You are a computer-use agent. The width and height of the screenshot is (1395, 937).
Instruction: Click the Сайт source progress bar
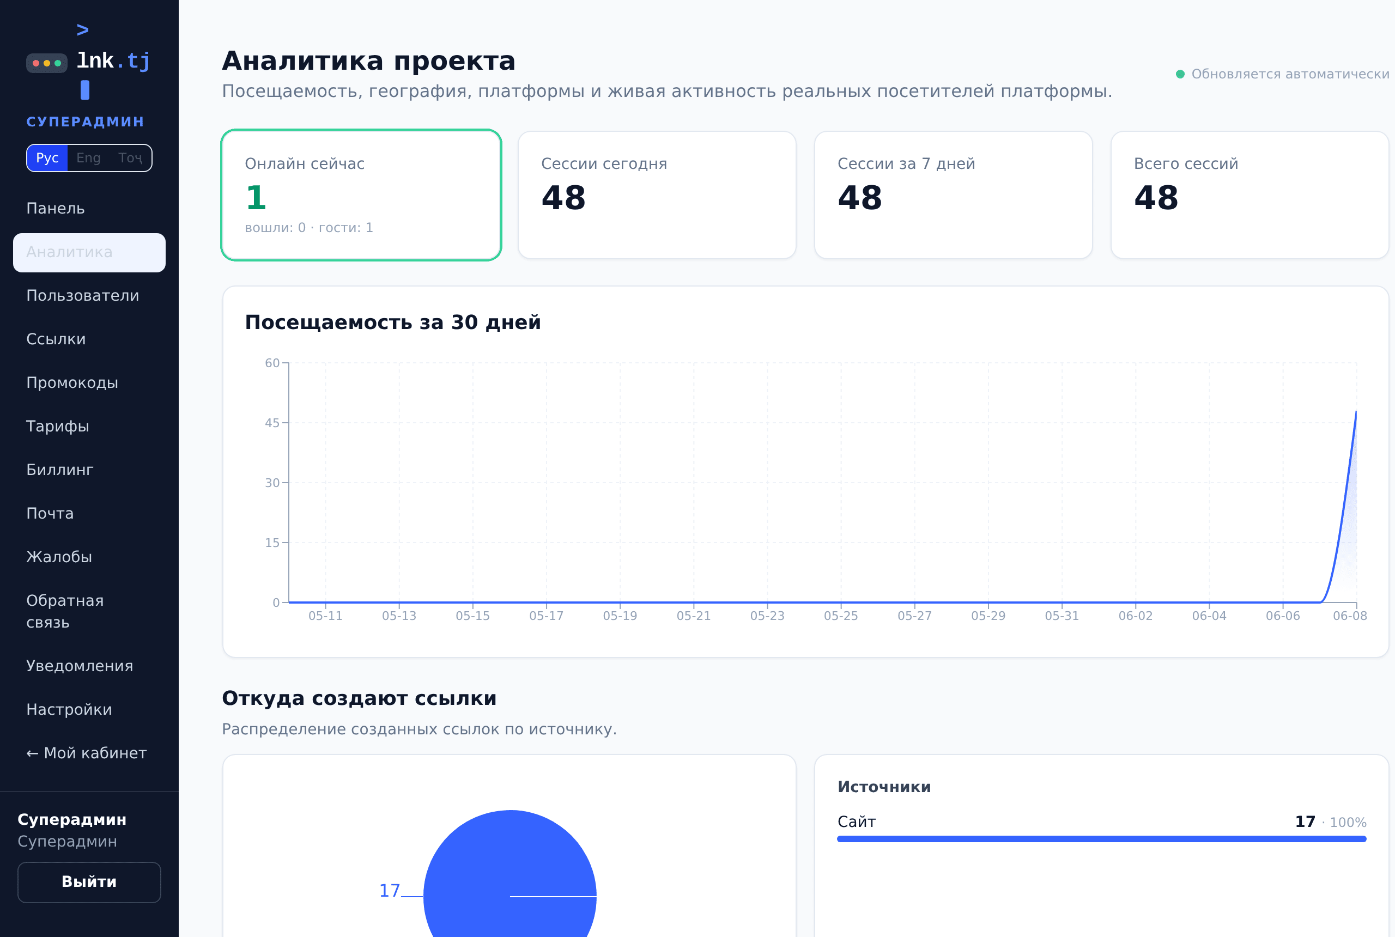click(1101, 839)
